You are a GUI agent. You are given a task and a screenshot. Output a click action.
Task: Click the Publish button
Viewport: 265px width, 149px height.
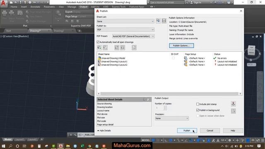(187, 131)
